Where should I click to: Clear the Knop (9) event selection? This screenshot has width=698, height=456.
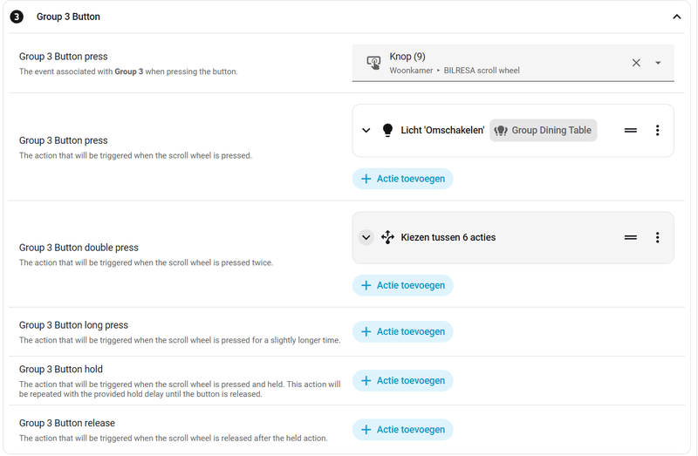(x=636, y=63)
